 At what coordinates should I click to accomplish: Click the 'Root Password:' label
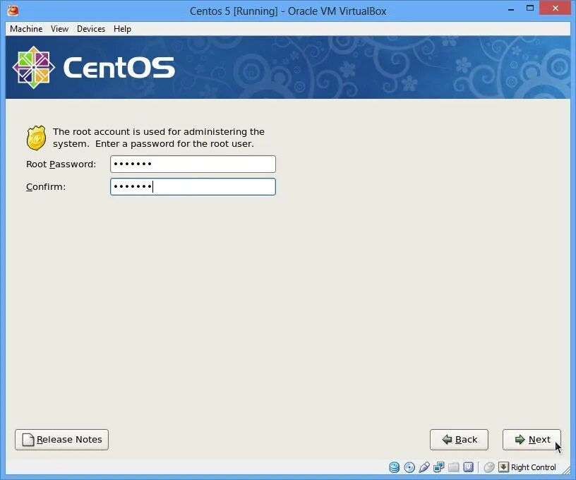[61, 164]
